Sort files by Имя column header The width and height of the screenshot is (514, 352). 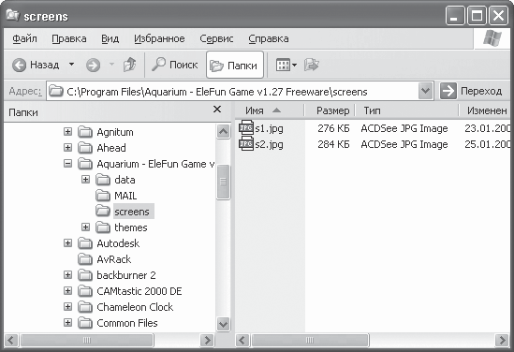pos(270,110)
